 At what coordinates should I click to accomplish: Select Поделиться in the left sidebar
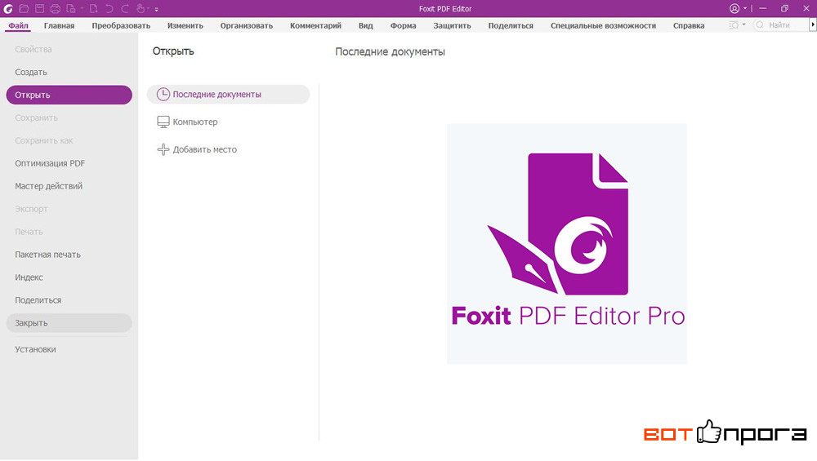point(69,300)
